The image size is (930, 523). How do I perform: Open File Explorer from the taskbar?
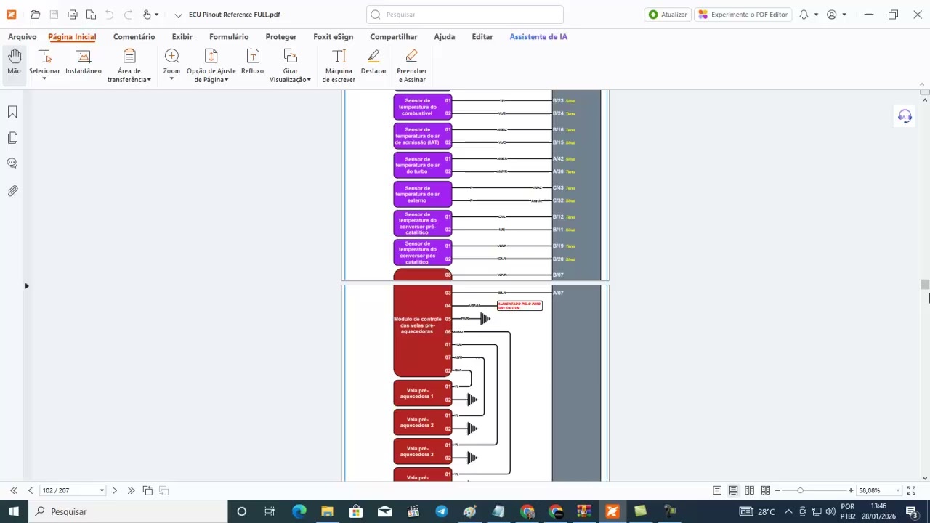point(327,511)
